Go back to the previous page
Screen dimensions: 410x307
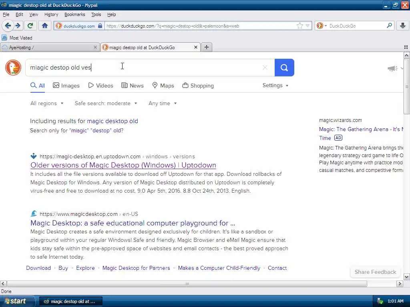click(8, 26)
